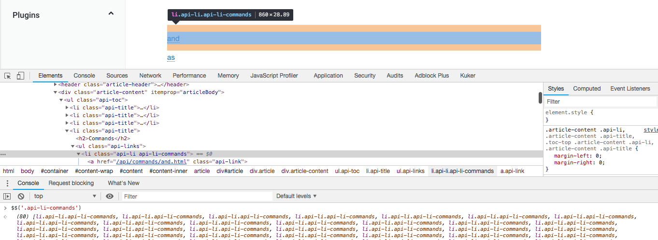Open the stylesheet source link in Styles pane
The height and width of the screenshot is (240, 658).
point(651,130)
